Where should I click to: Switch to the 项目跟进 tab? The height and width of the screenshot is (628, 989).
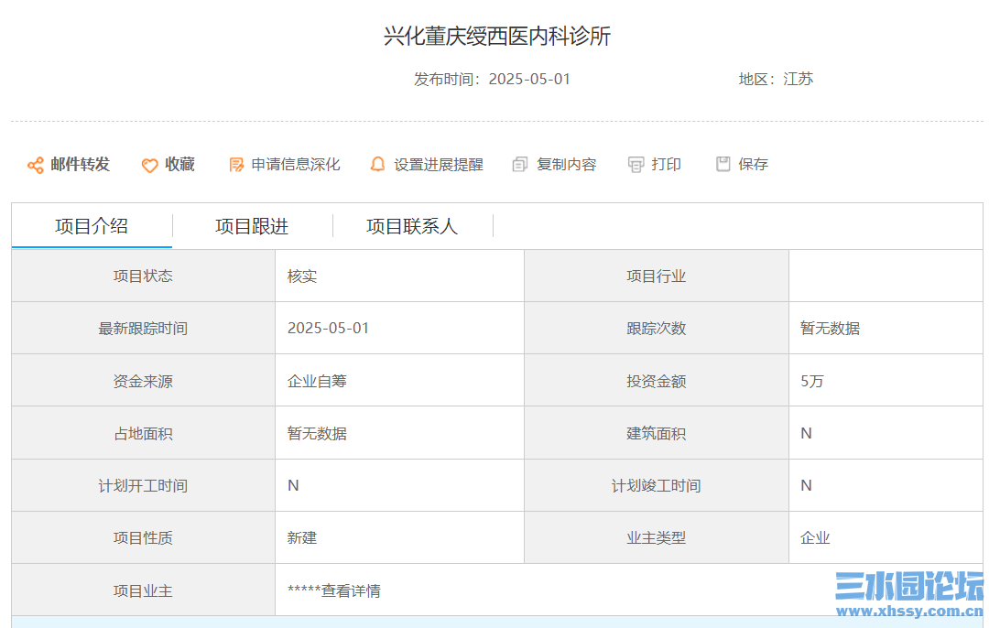click(x=252, y=226)
